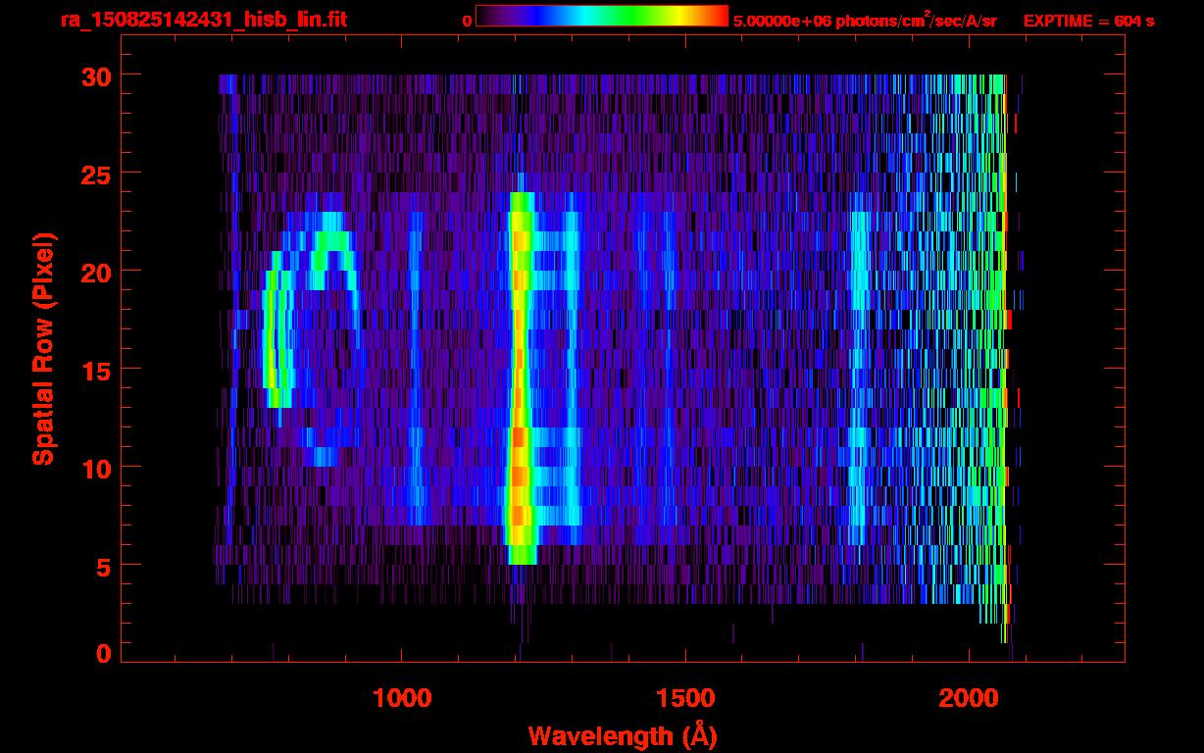Click the Spatial Row (Pixel) axis title
Viewport: 1204px width, 753px height.
(x=44, y=348)
